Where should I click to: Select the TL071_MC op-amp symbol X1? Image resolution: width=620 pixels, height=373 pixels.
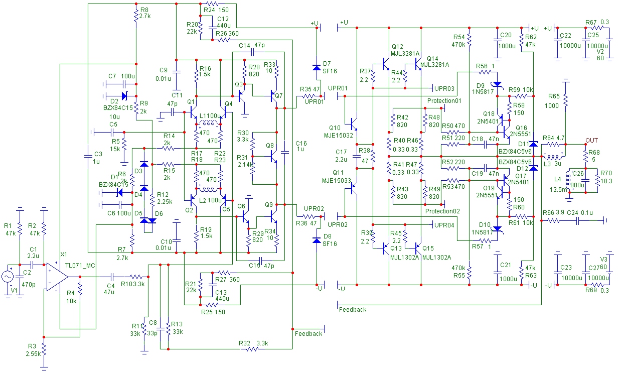(x=57, y=276)
